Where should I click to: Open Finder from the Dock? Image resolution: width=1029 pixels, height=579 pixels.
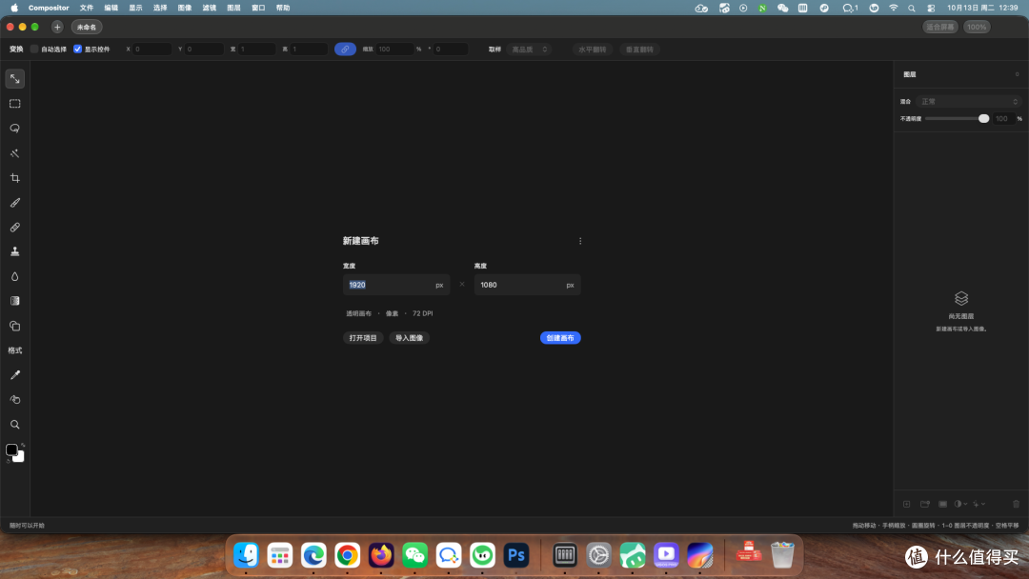coord(246,555)
